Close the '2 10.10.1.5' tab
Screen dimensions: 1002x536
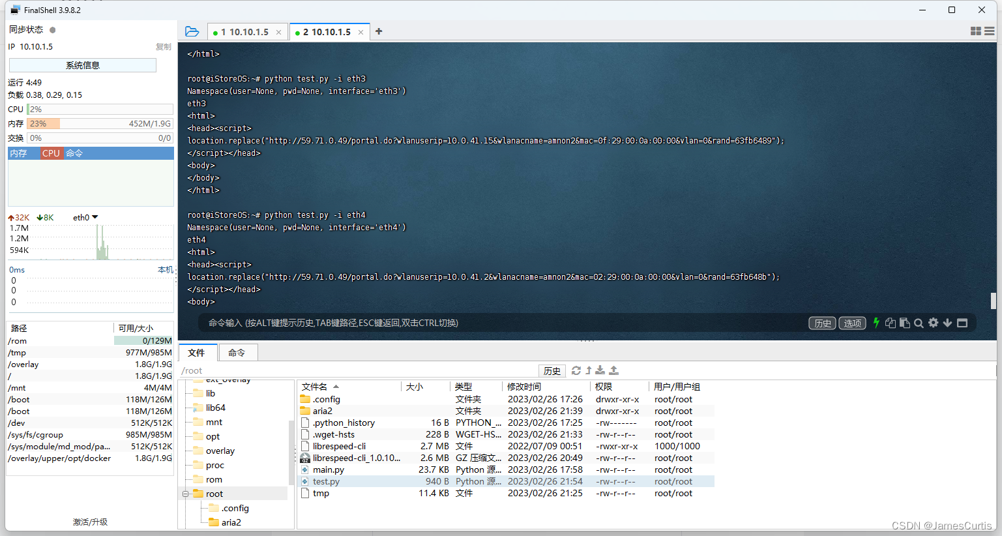click(361, 32)
